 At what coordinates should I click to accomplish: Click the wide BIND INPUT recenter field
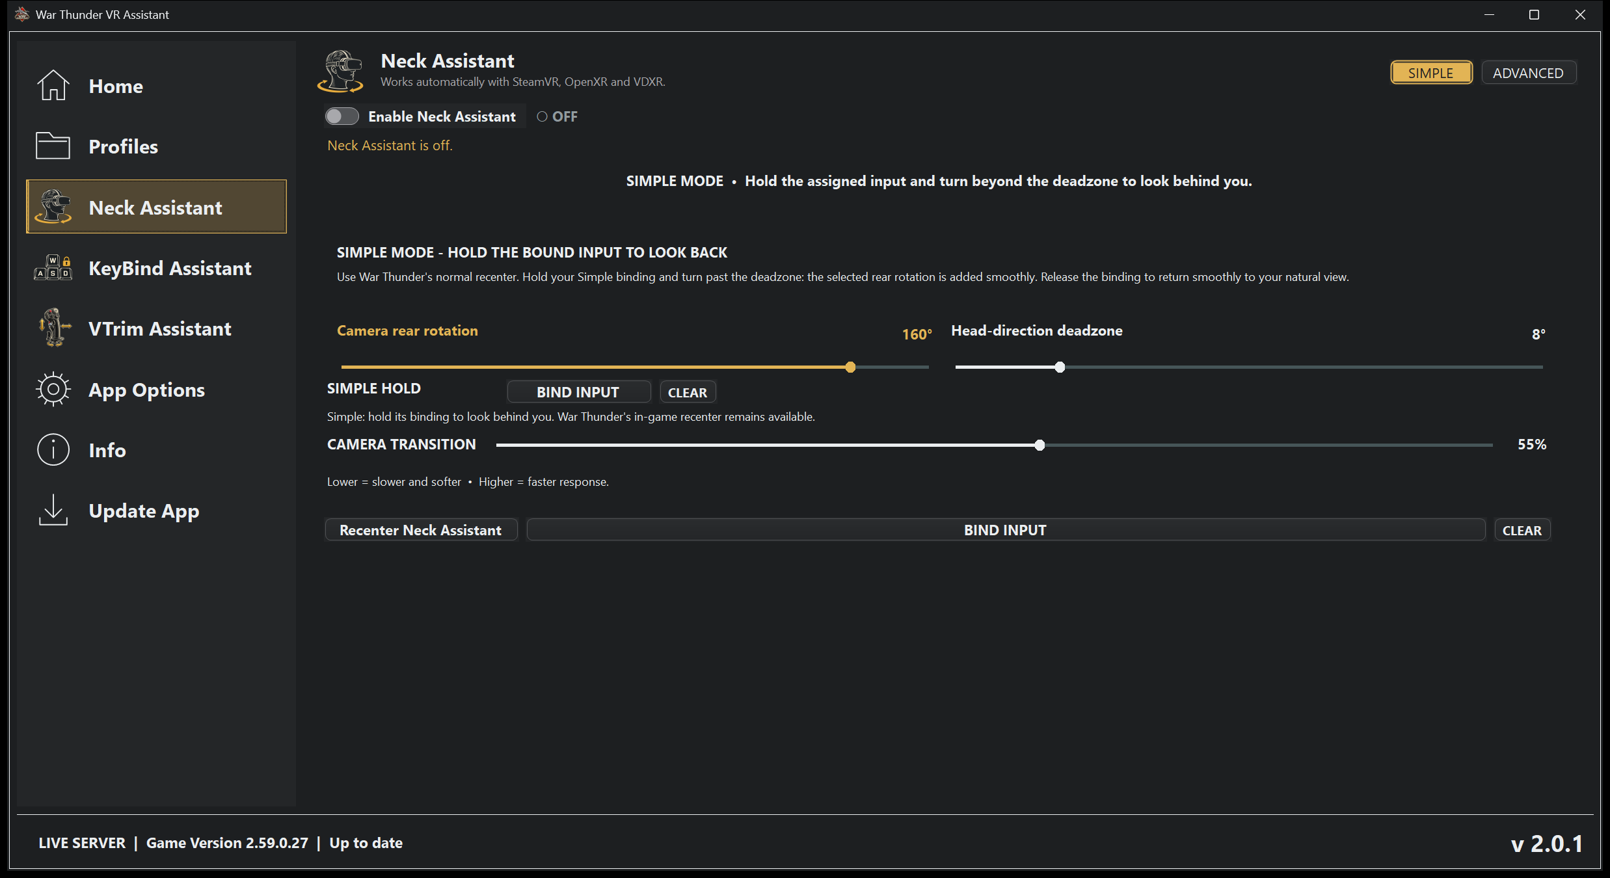1006,530
